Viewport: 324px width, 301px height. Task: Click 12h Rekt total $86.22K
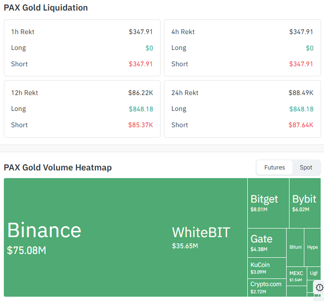click(x=140, y=93)
